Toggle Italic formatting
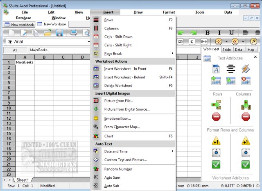The width and height of the screenshot is (262, 191). [x=219, y=33]
